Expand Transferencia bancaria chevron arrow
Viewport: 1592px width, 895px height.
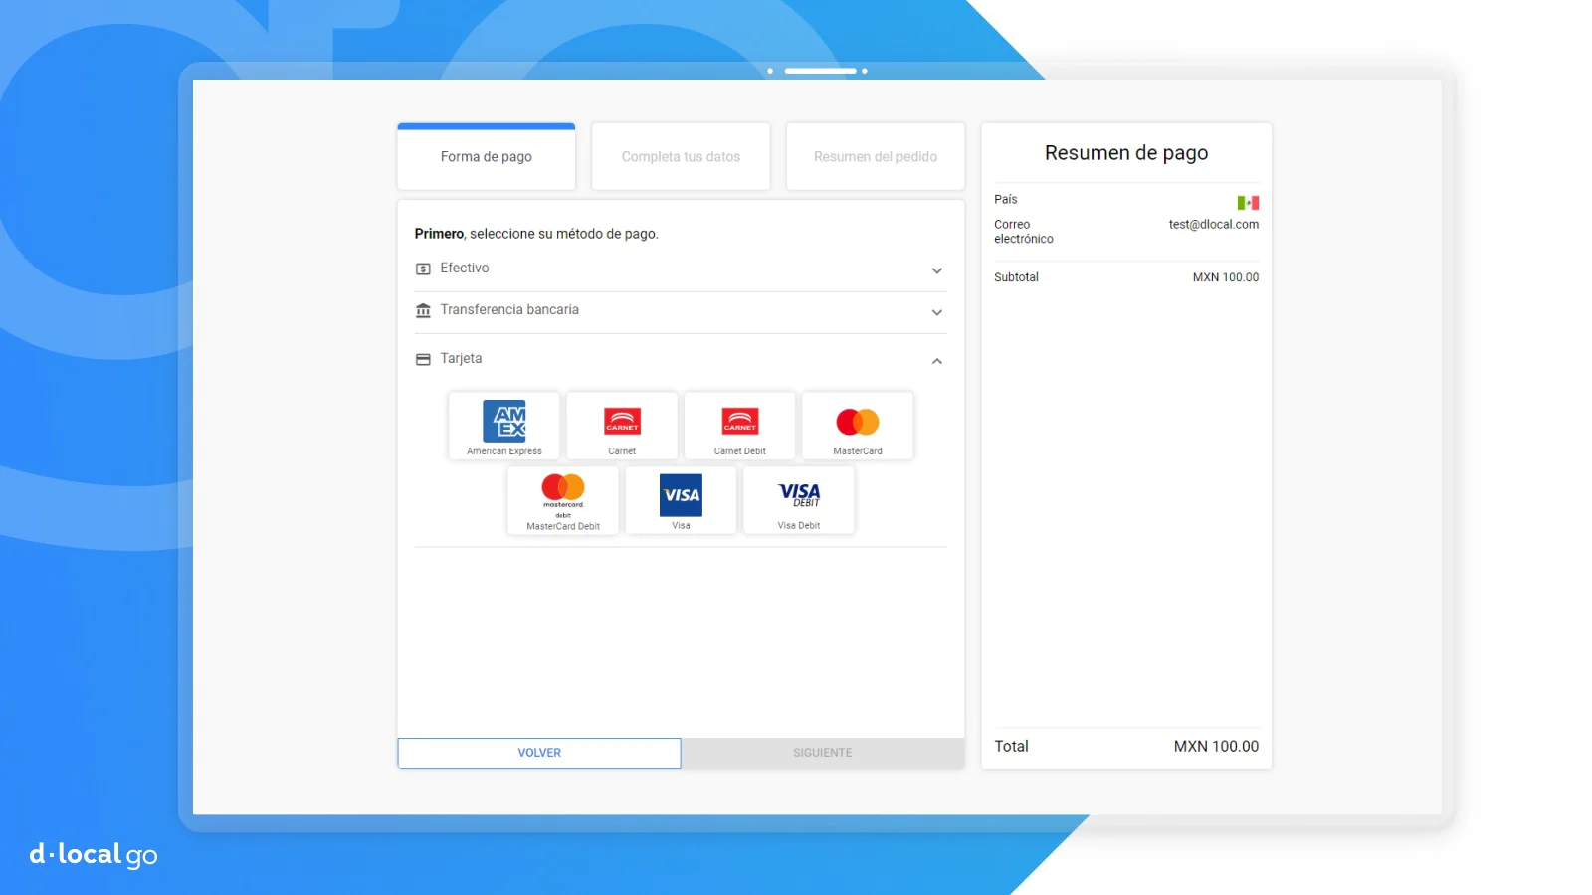tap(936, 312)
